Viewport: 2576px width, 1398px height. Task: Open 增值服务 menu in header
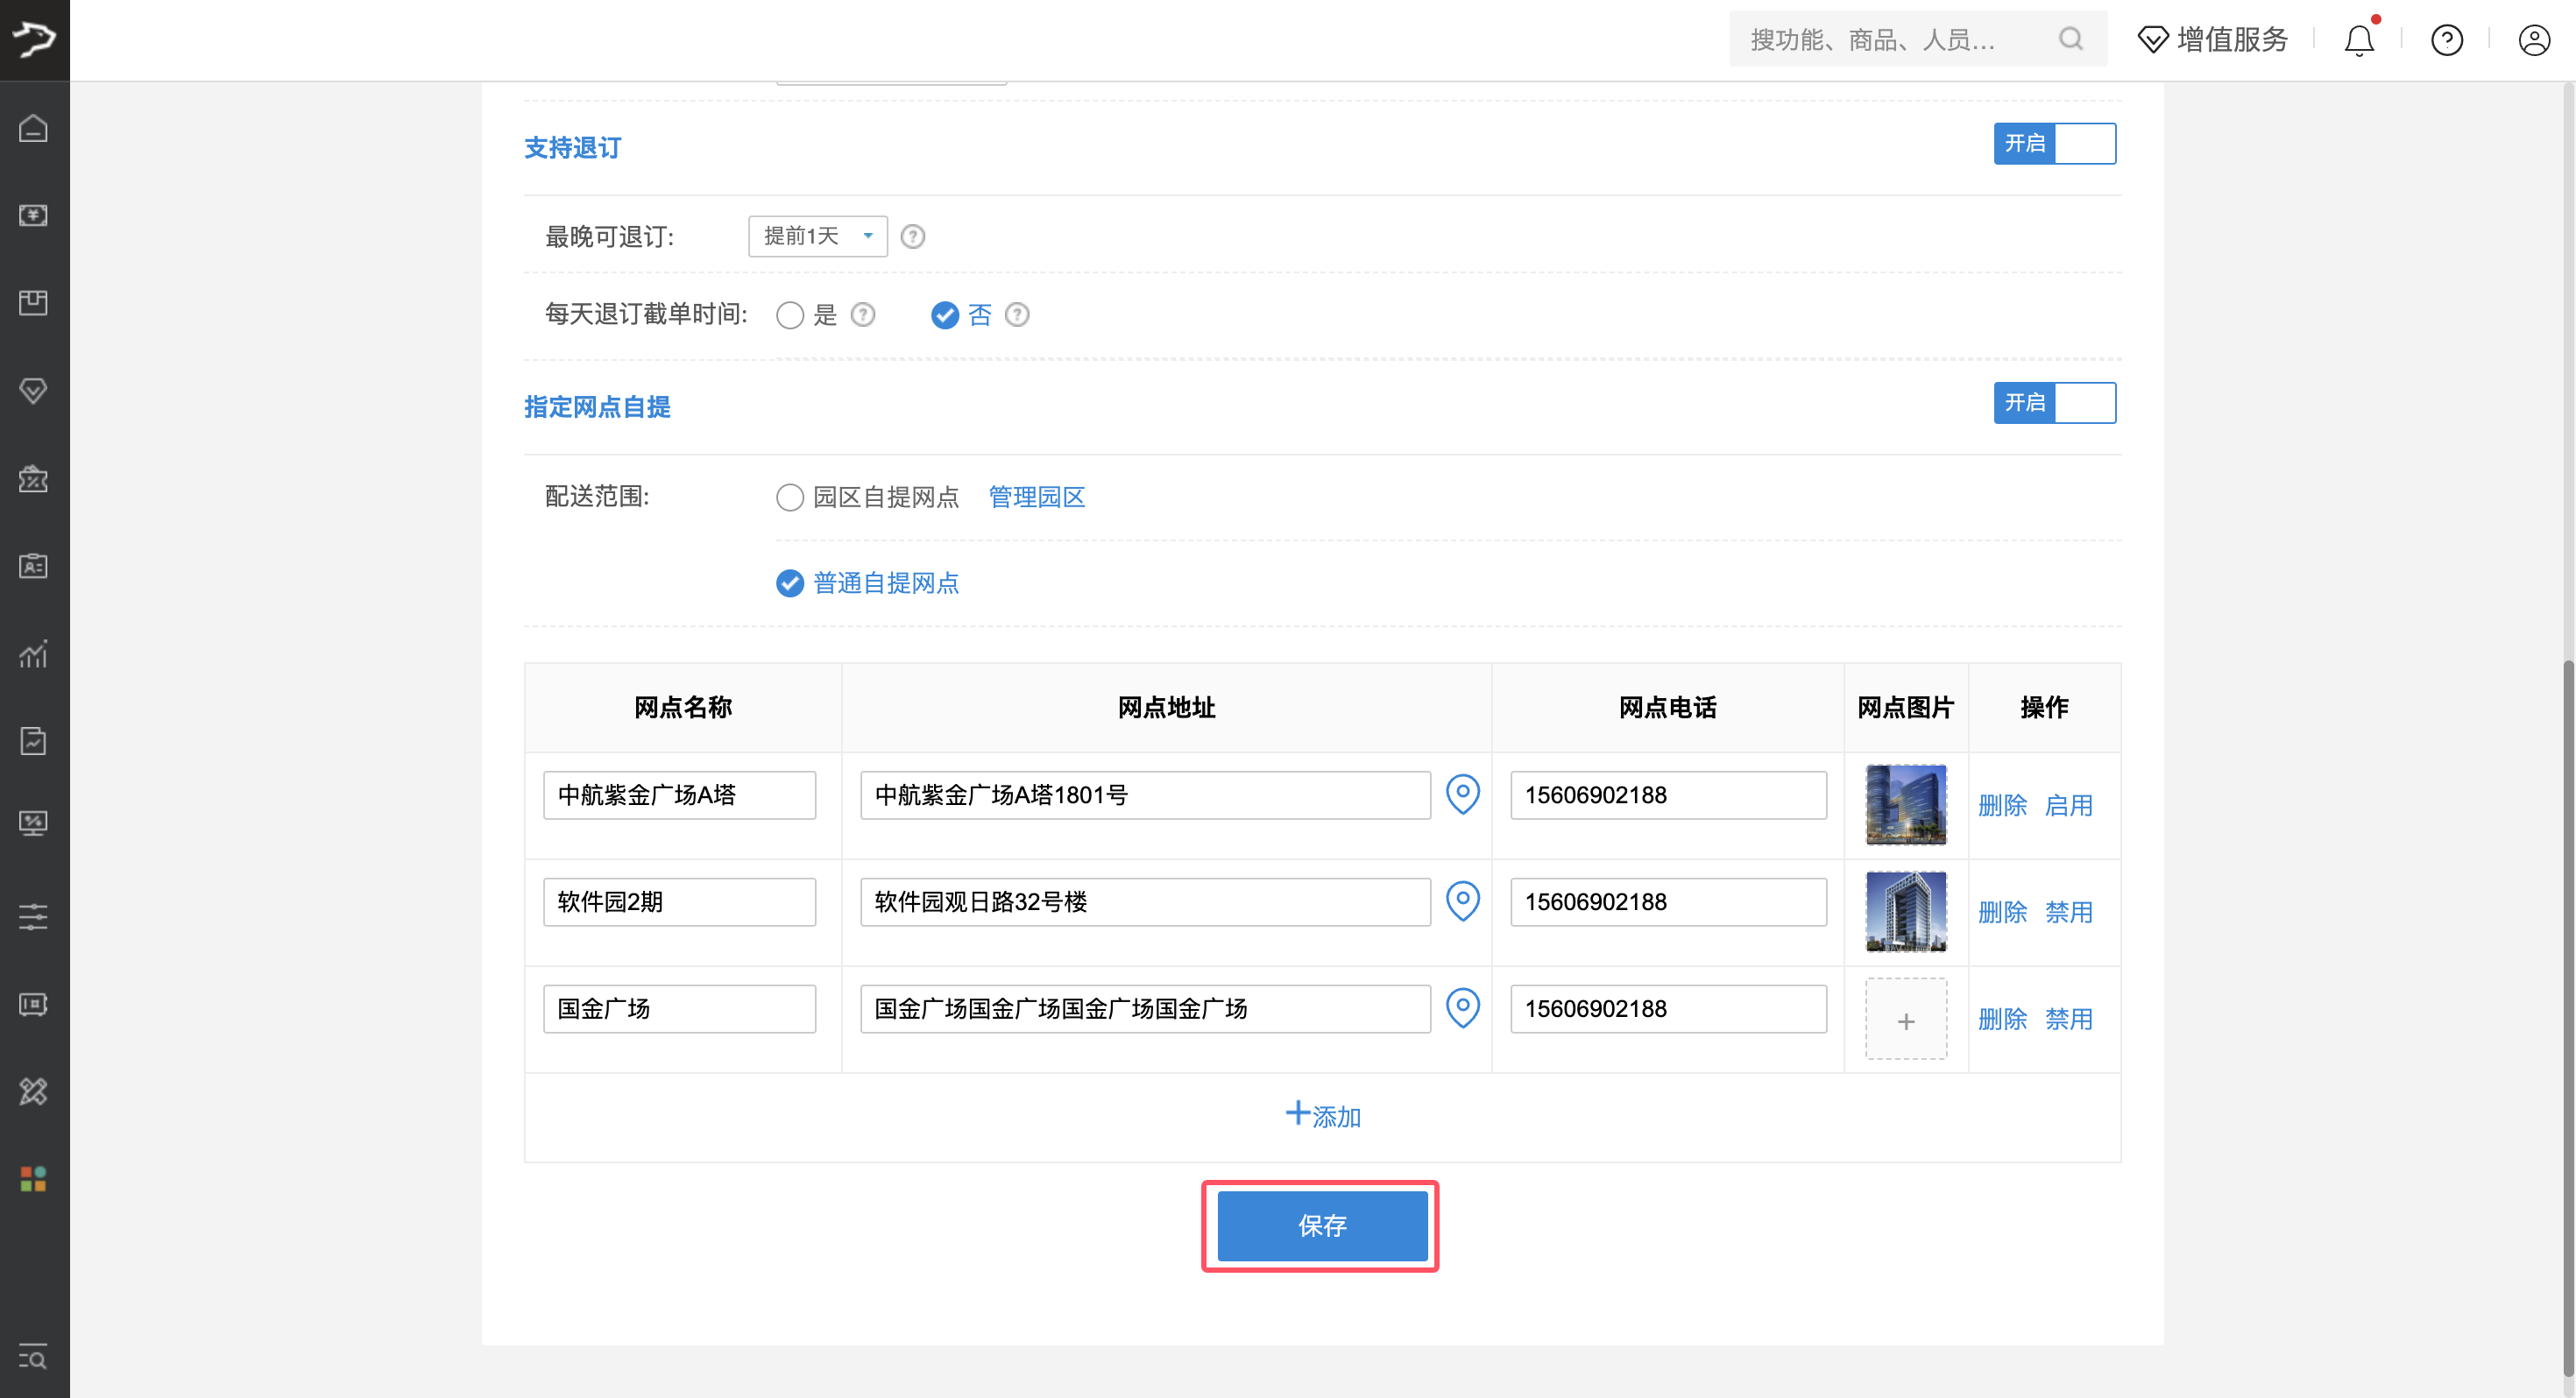point(2212,40)
